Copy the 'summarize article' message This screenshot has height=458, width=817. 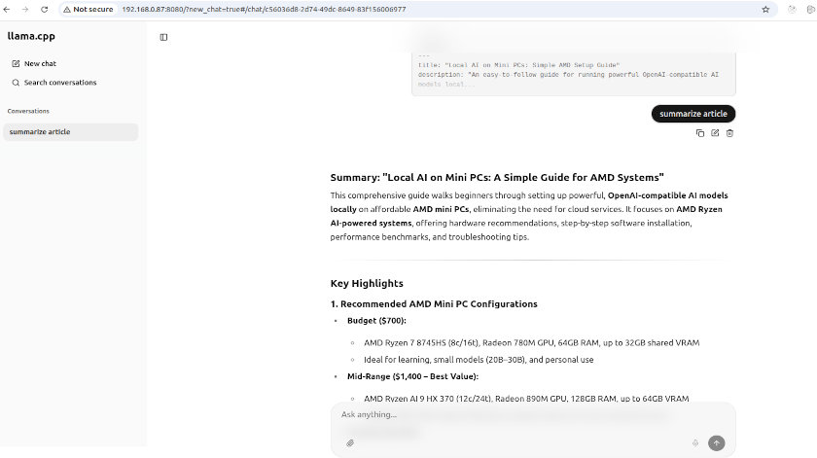[700, 132]
